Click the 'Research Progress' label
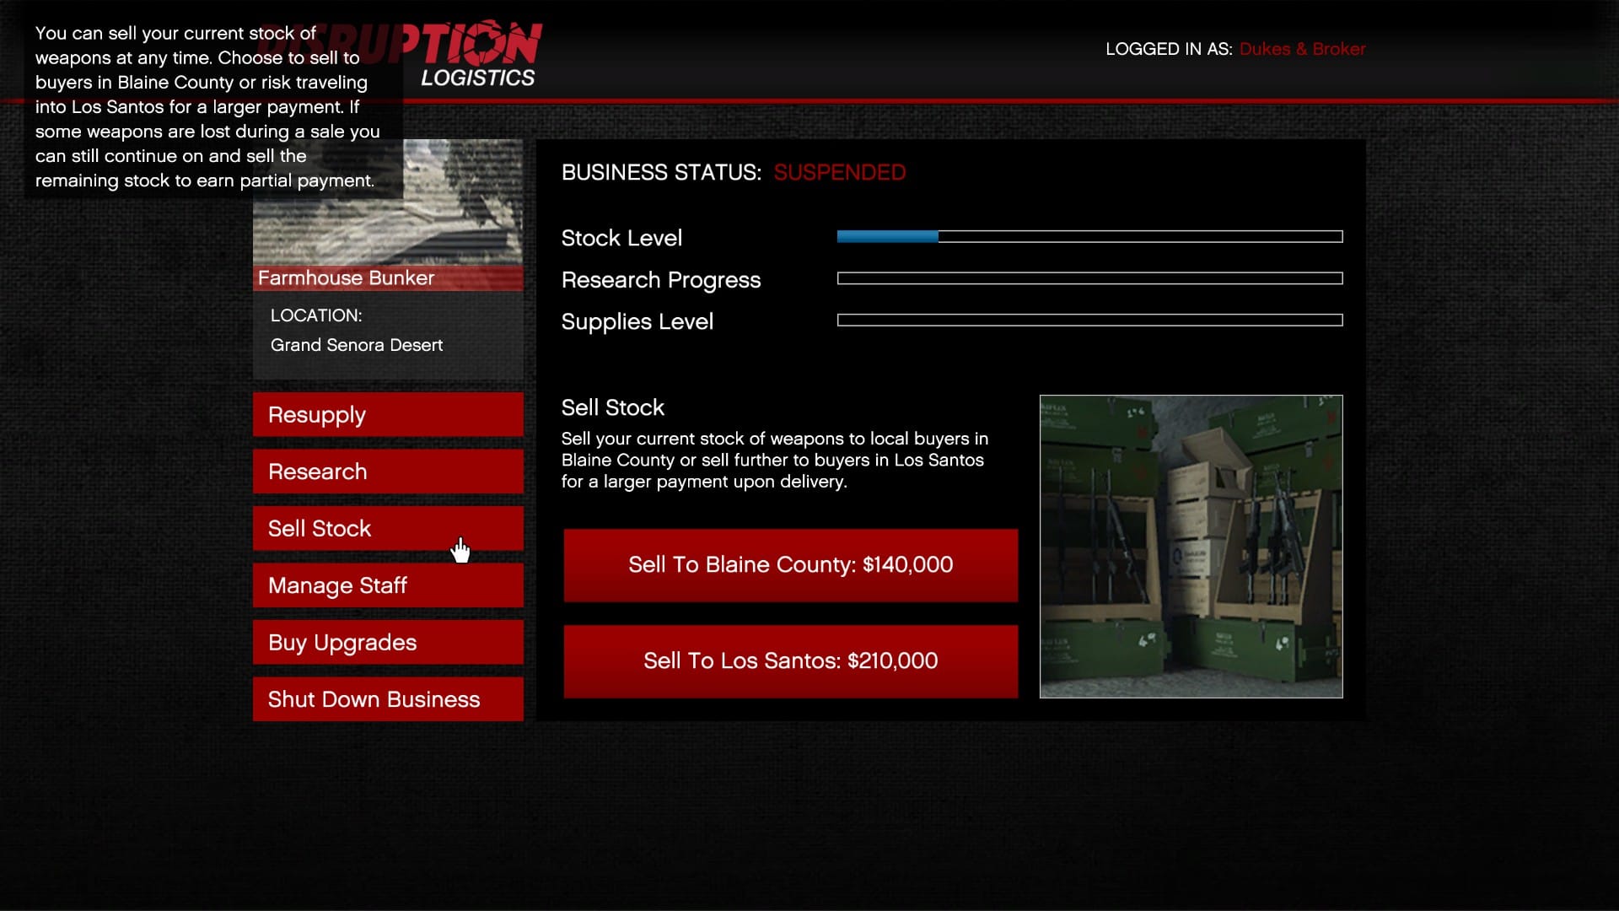Viewport: 1619px width, 911px height. tap(661, 280)
